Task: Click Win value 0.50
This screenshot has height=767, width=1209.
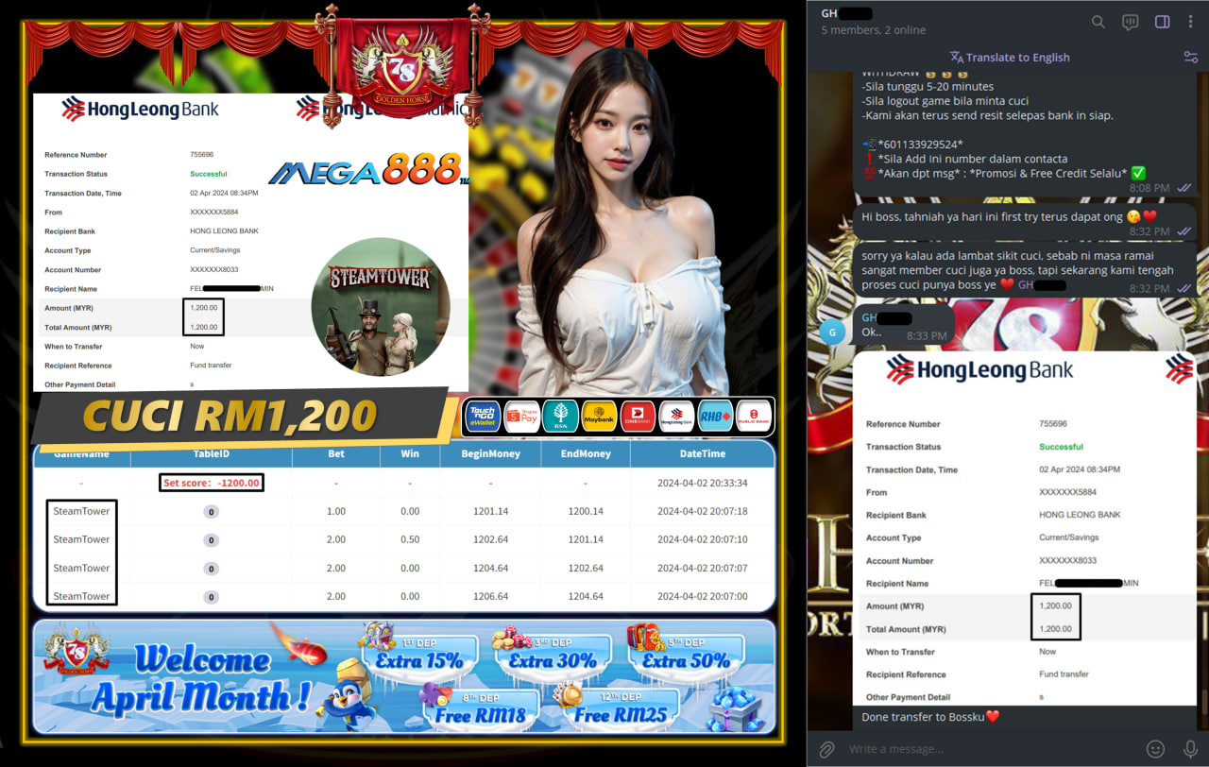Action: point(410,539)
